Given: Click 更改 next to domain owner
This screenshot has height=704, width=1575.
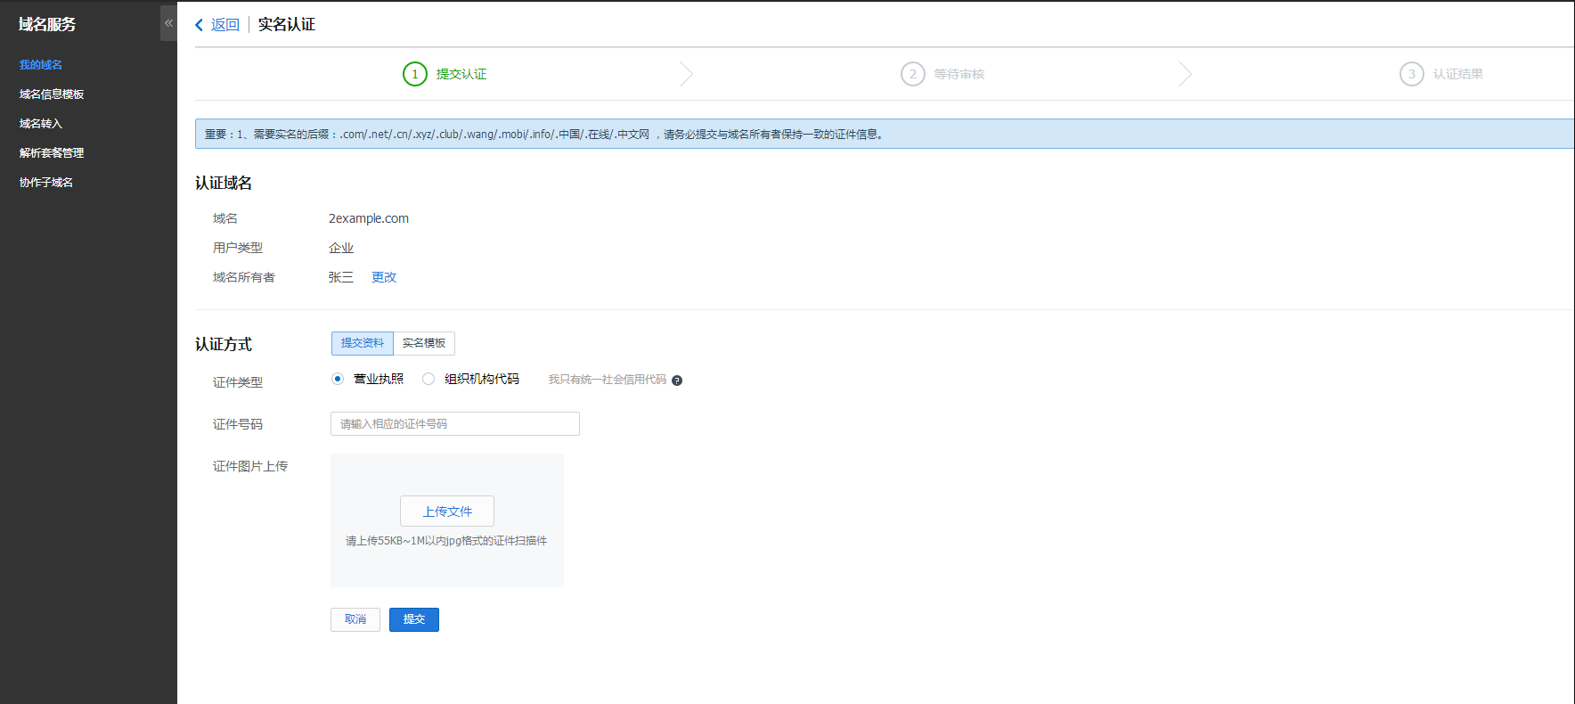Looking at the screenshot, I should 384,277.
